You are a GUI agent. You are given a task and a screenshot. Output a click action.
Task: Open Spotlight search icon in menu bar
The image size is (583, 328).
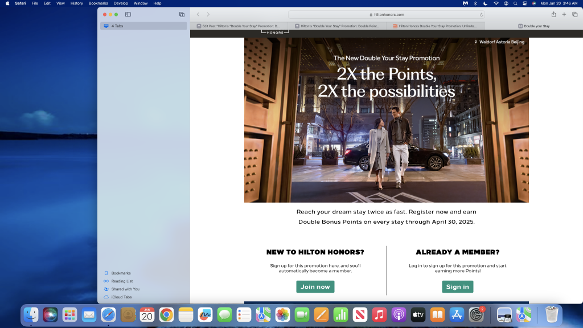point(515,3)
